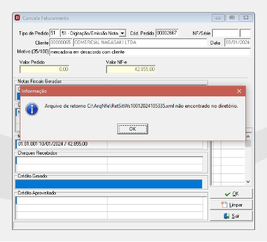This screenshot has width=267, height=242.
Task: Click the COMERCIAL NAGASAKI LTDA client name field
Action: [x=140, y=43]
